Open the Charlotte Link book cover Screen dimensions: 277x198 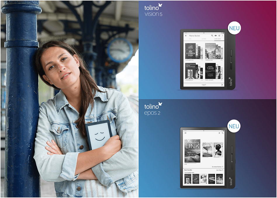pyautogui.click(x=192, y=151)
